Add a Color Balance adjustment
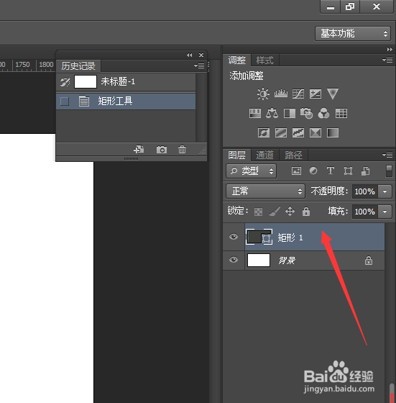 pos(272,114)
